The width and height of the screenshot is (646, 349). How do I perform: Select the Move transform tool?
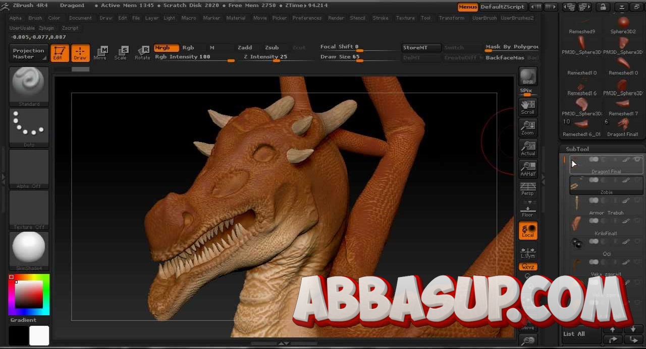click(100, 53)
